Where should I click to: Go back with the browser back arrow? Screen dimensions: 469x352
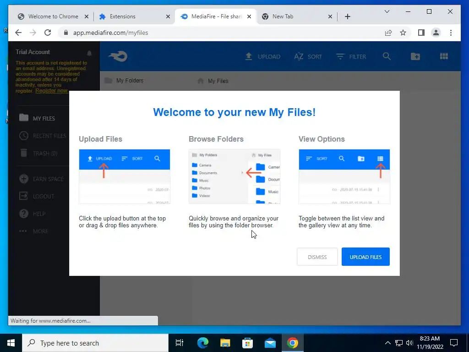18,33
